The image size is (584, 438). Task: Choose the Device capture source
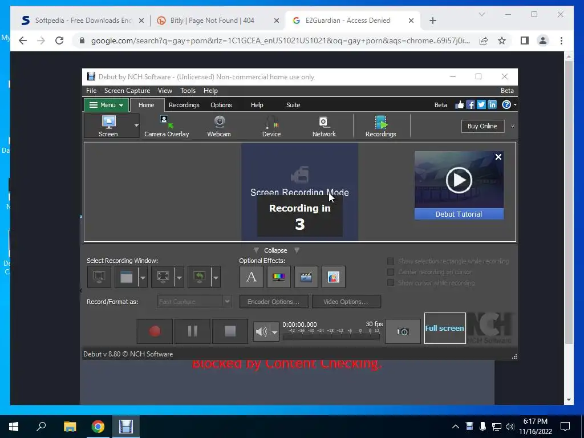(271, 126)
